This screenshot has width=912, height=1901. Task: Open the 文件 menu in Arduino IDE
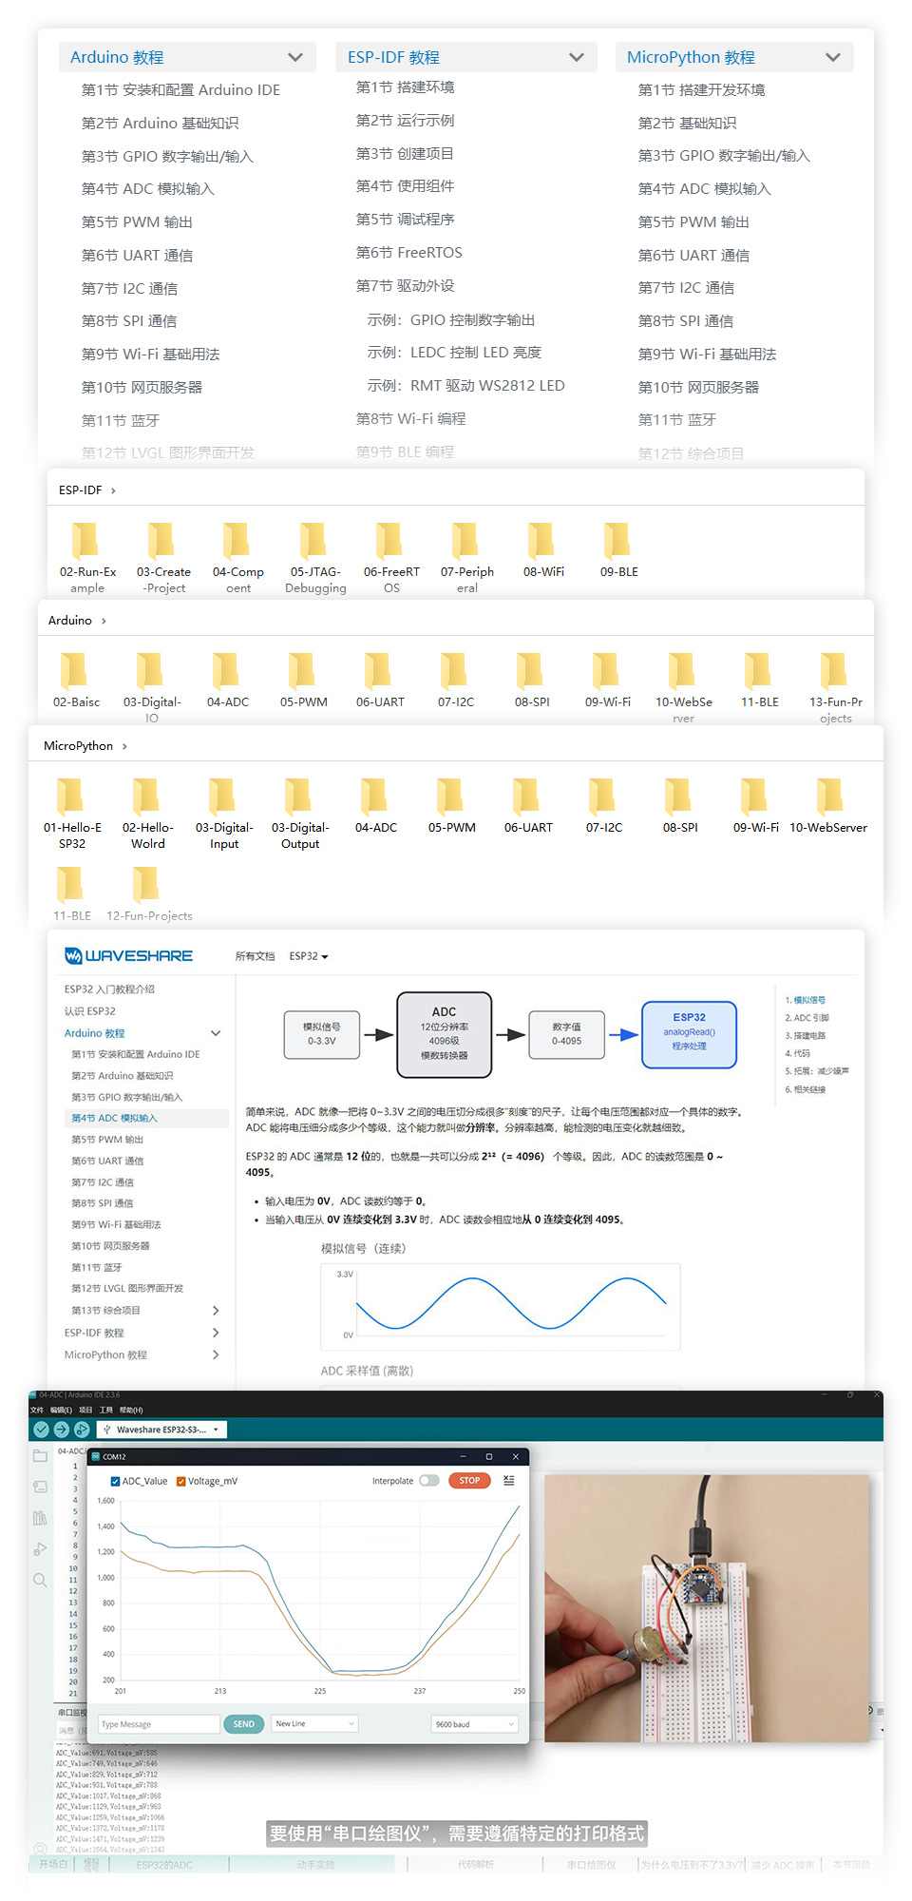click(37, 1410)
